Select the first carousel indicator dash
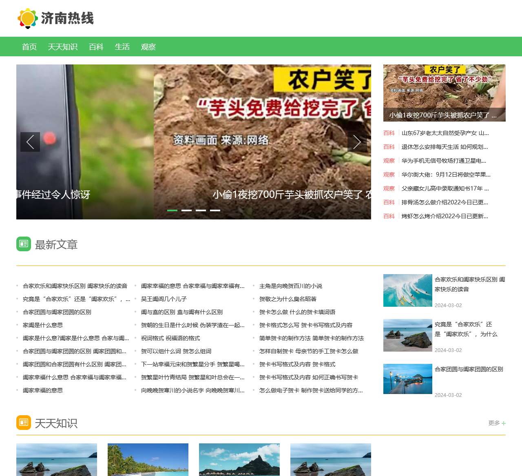Screen dimensions: 522x476 click(172, 210)
